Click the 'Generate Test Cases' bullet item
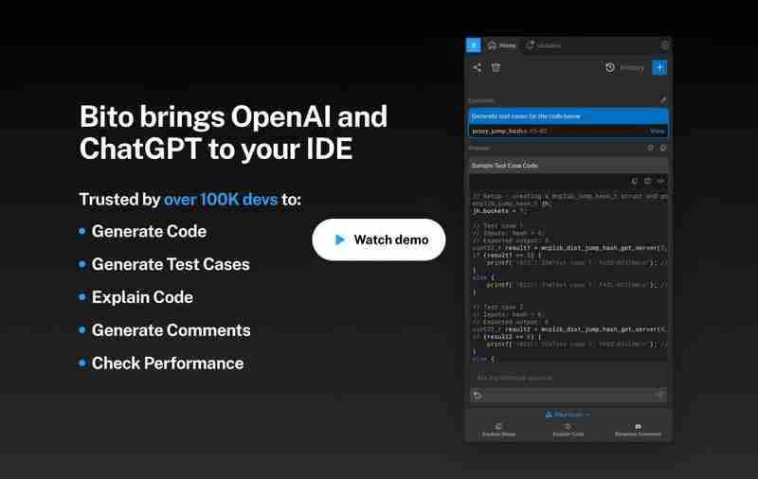The image size is (758, 479). [171, 264]
